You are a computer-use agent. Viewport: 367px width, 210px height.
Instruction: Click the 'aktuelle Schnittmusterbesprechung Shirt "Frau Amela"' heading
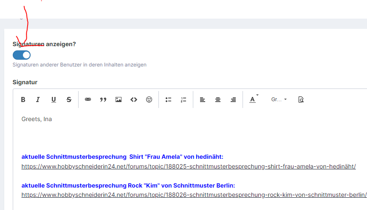point(122,157)
